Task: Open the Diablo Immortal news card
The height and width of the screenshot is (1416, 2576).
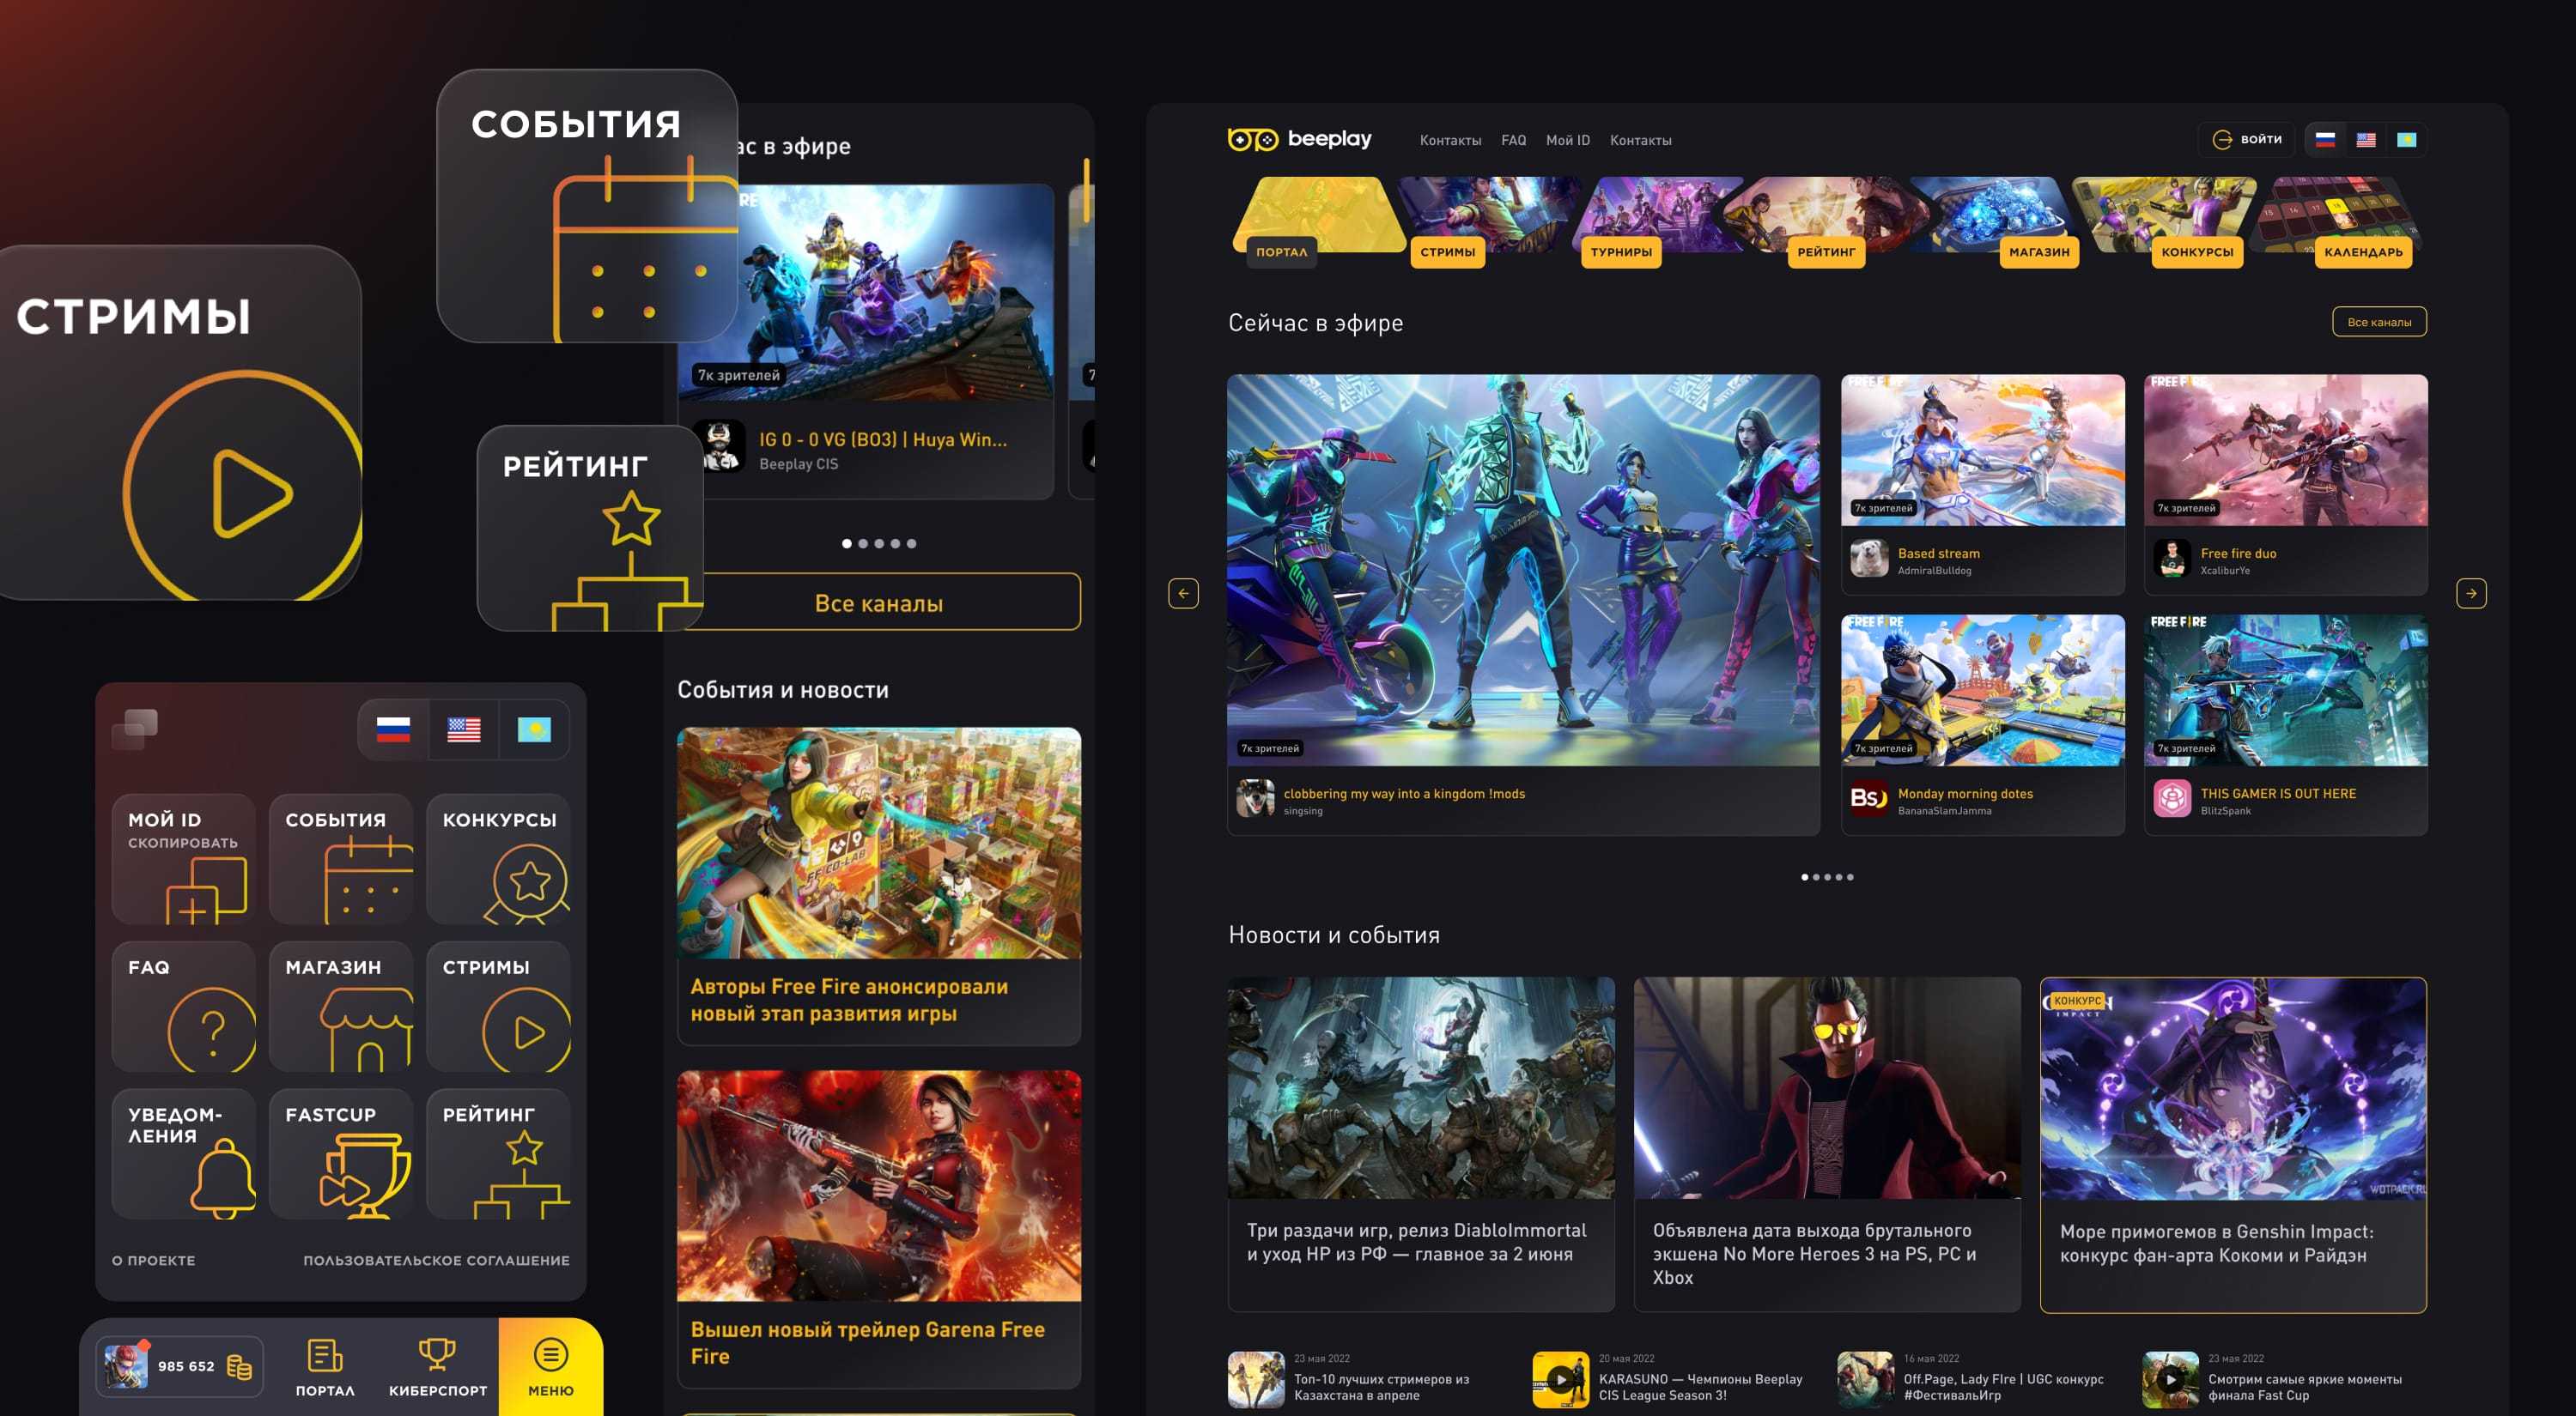Action: 1420,1144
